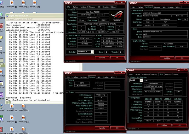
Task: Click the Module Size value 2048 MBytes
Action: tap(153, 84)
